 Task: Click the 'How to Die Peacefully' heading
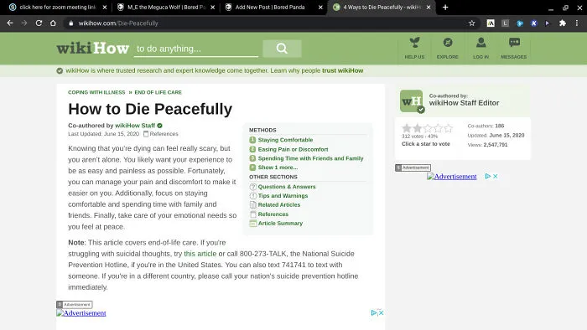pyautogui.click(x=150, y=109)
